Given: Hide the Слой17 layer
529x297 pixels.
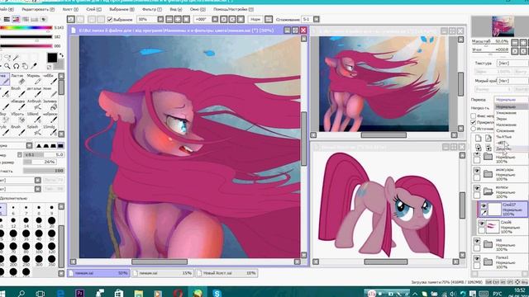Looking at the screenshot, I should click(484, 206).
